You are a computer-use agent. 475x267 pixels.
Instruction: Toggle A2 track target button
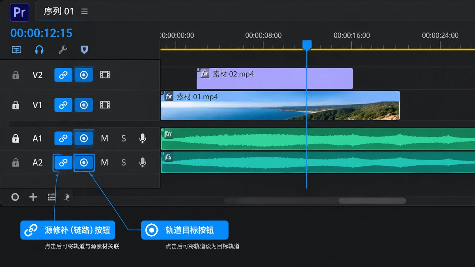84,162
